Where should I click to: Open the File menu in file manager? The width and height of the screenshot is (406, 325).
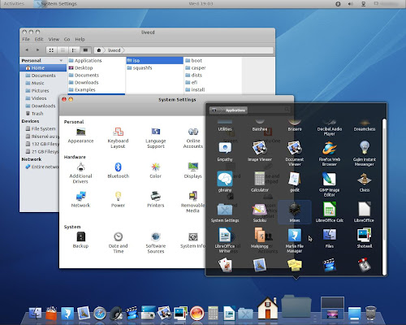pos(26,39)
